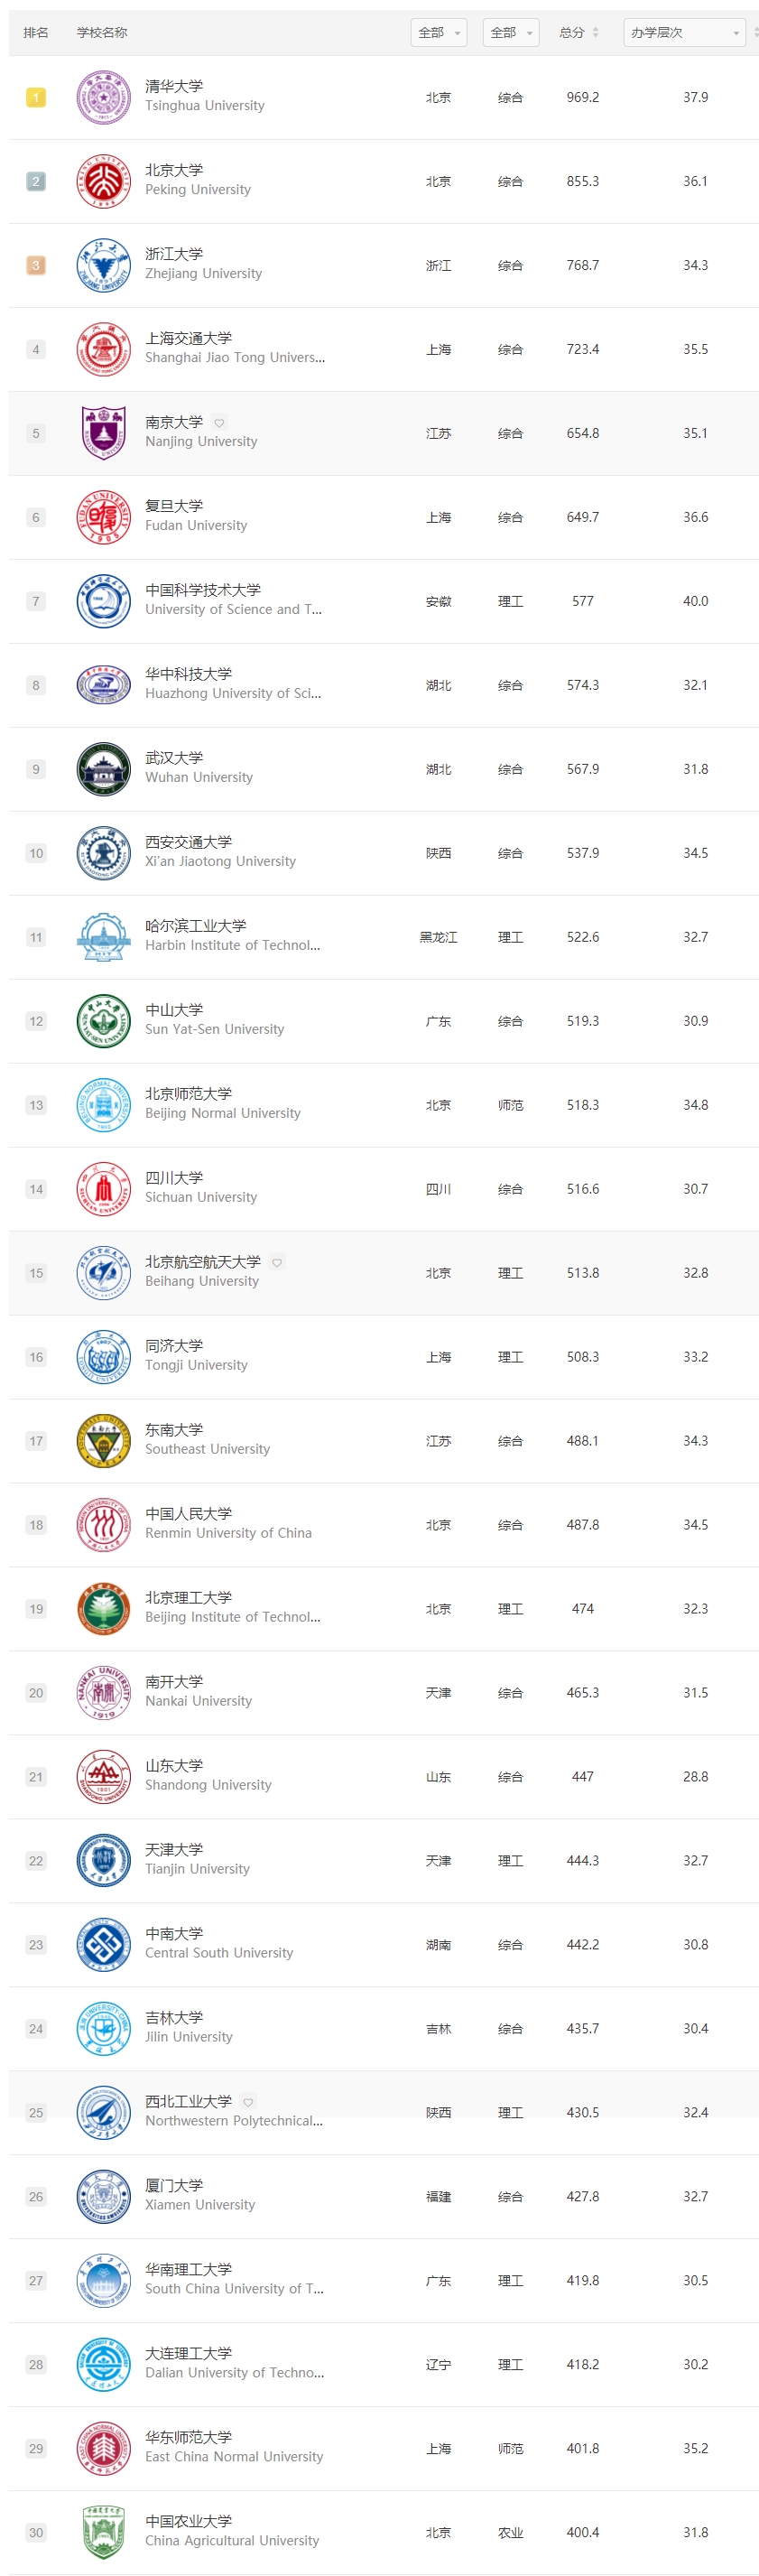The height and width of the screenshot is (2576, 759).
Task: Open the Fudan University crest icon
Action: point(103,517)
